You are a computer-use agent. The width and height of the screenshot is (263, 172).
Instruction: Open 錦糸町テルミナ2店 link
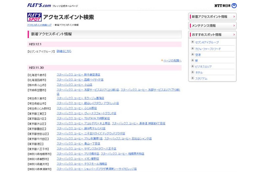81,129
